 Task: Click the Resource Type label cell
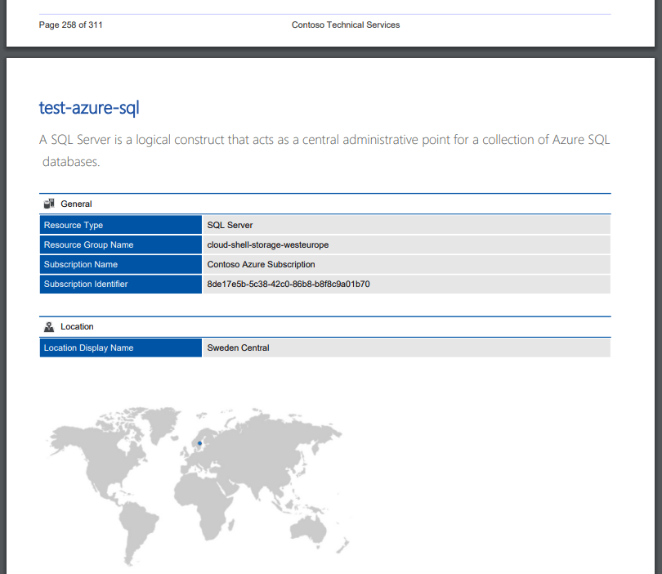click(x=121, y=225)
